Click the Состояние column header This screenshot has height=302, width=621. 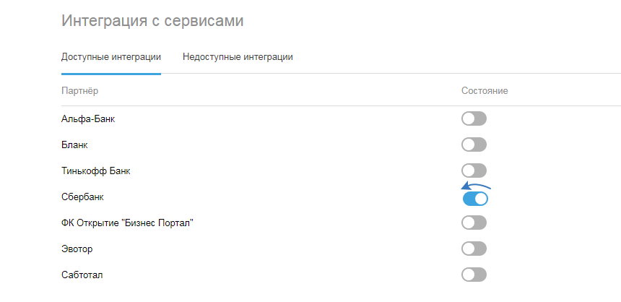(485, 91)
